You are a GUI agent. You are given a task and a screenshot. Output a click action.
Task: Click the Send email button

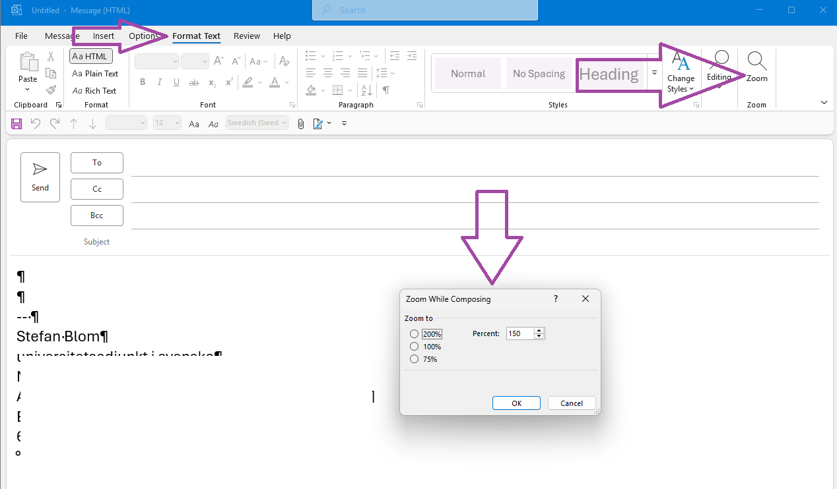pyautogui.click(x=40, y=177)
